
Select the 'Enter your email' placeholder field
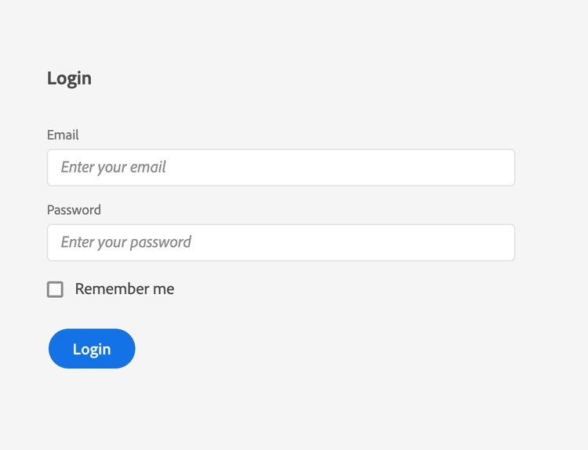(x=281, y=168)
